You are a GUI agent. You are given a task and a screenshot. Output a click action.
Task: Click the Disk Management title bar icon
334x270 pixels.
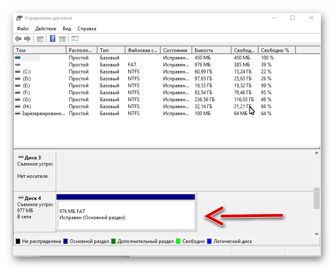click(x=19, y=18)
